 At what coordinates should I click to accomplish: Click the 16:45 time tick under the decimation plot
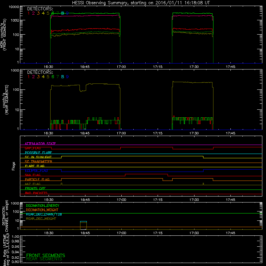(85, 233)
